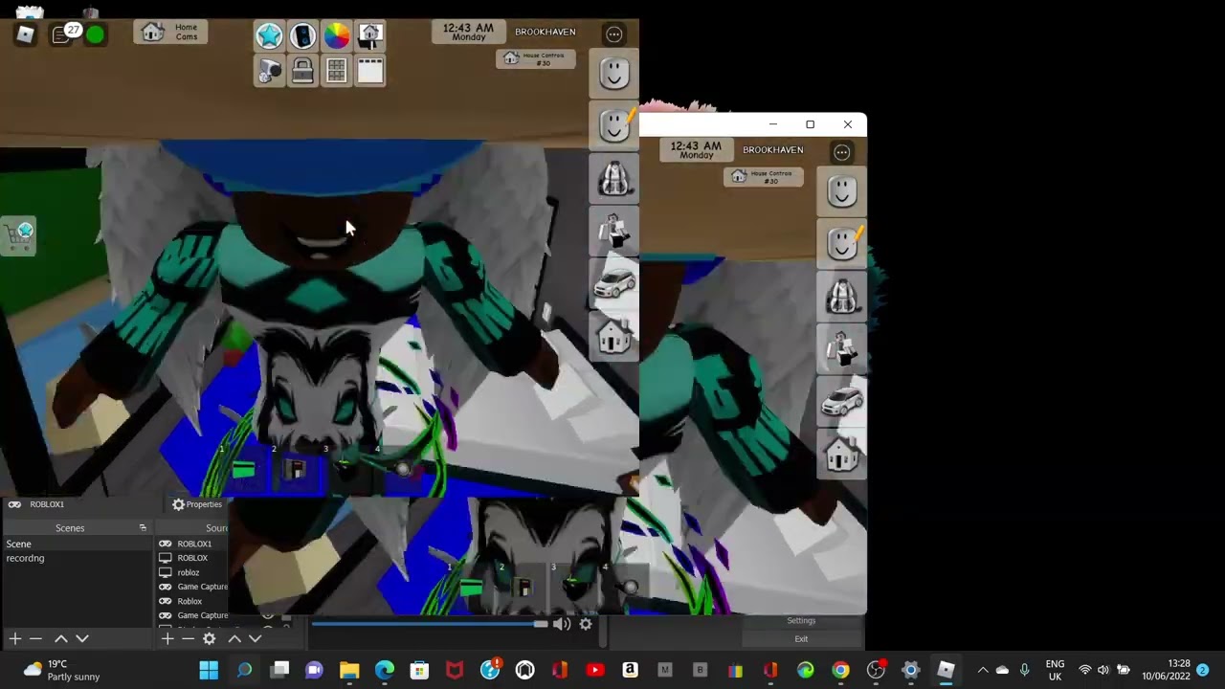Open house icon in small Roblox window
The height and width of the screenshot is (689, 1225).
[x=842, y=455]
